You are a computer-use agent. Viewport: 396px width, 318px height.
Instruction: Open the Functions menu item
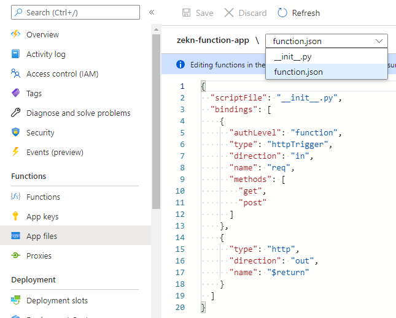pos(43,197)
